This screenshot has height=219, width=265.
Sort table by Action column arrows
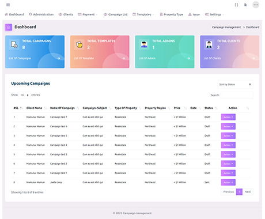[248, 108]
